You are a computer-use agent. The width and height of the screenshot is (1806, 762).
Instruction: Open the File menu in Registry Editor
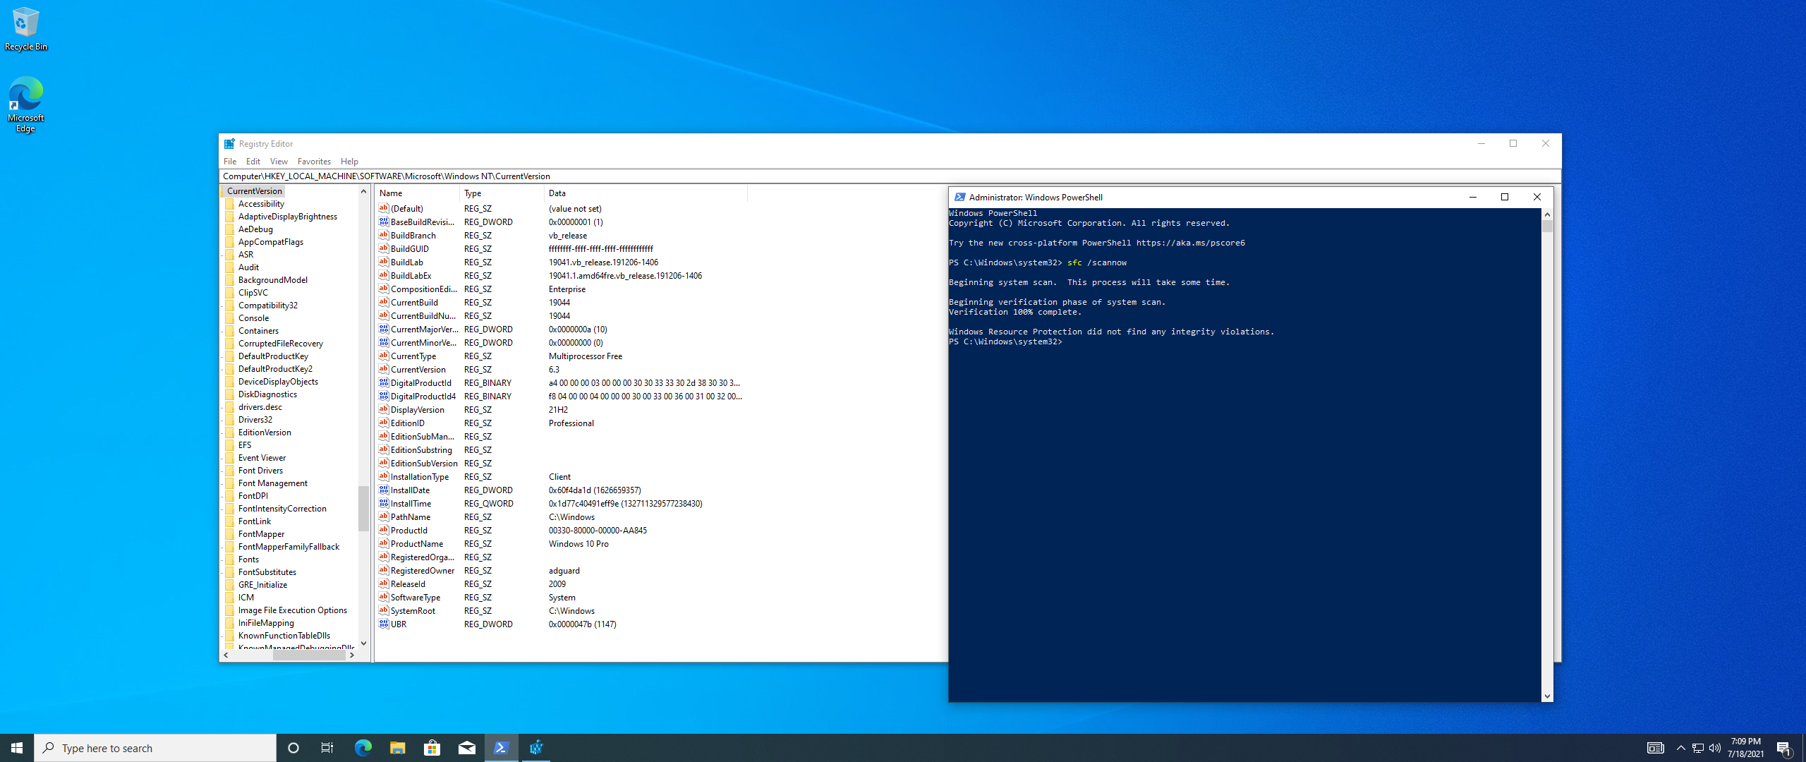(230, 162)
